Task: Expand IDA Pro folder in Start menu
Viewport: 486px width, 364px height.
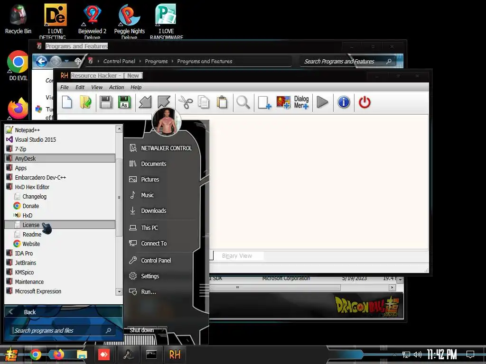Action: (60, 253)
